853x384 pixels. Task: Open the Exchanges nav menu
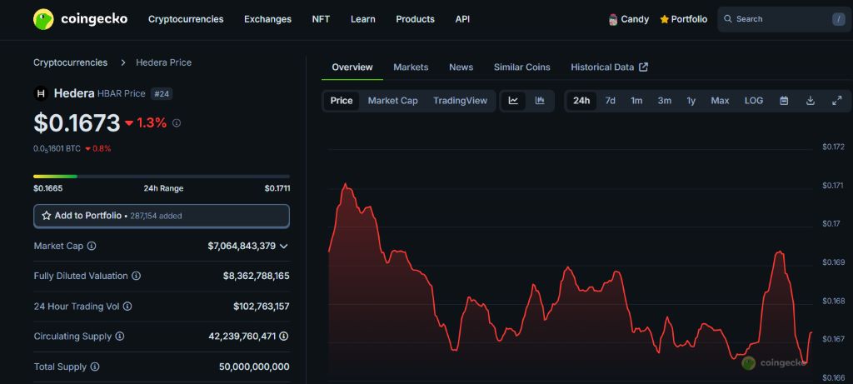tap(267, 19)
